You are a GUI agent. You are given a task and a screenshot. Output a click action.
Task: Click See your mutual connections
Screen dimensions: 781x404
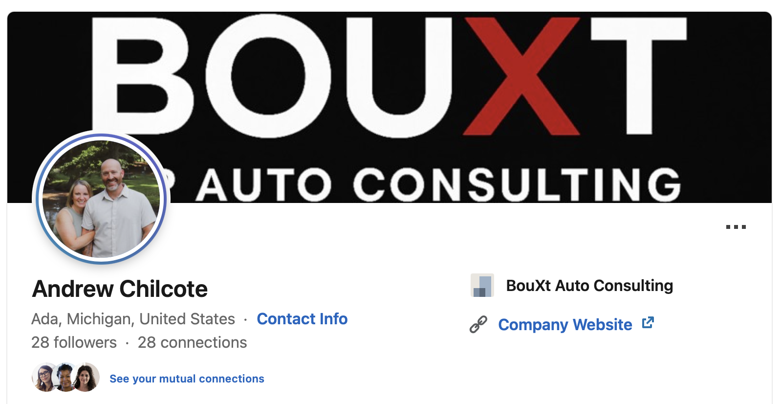(x=187, y=379)
